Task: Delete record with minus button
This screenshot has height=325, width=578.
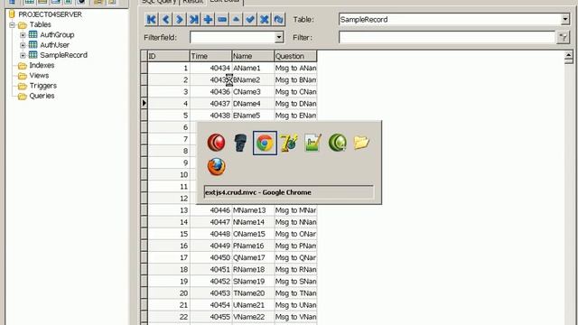Action: 222,19
